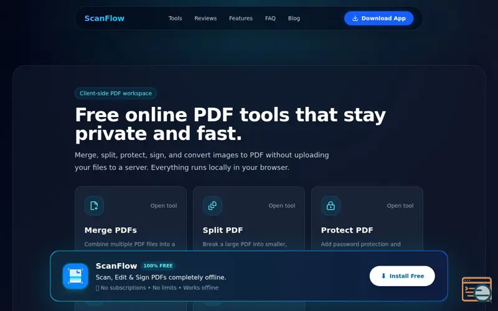Click 'Add password protection and' description
The height and width of the screenshot is (311, 498).
pyautogui.click(x=360, y=244)
